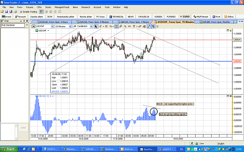Image resolution: width=244 pixels, height=152 pixels.
Task: Open the USDCHF instrument dropdown
Action: (52, 26)
